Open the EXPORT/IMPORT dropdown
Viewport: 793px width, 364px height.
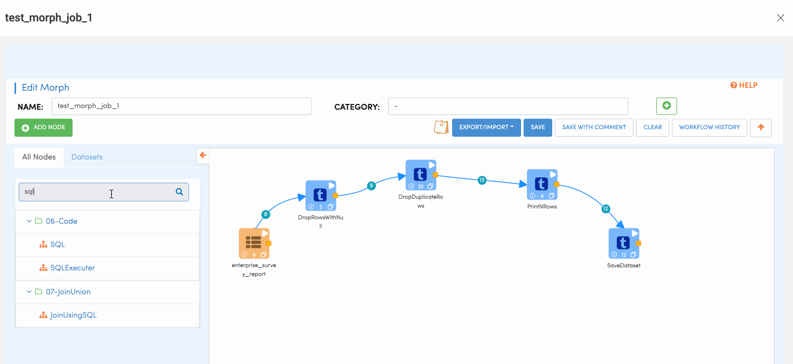pos(487,127)
